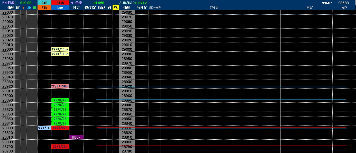Select the 14.068 NT ratio value
This screenshot has height=153, width=356.
(x=99, y=3)
